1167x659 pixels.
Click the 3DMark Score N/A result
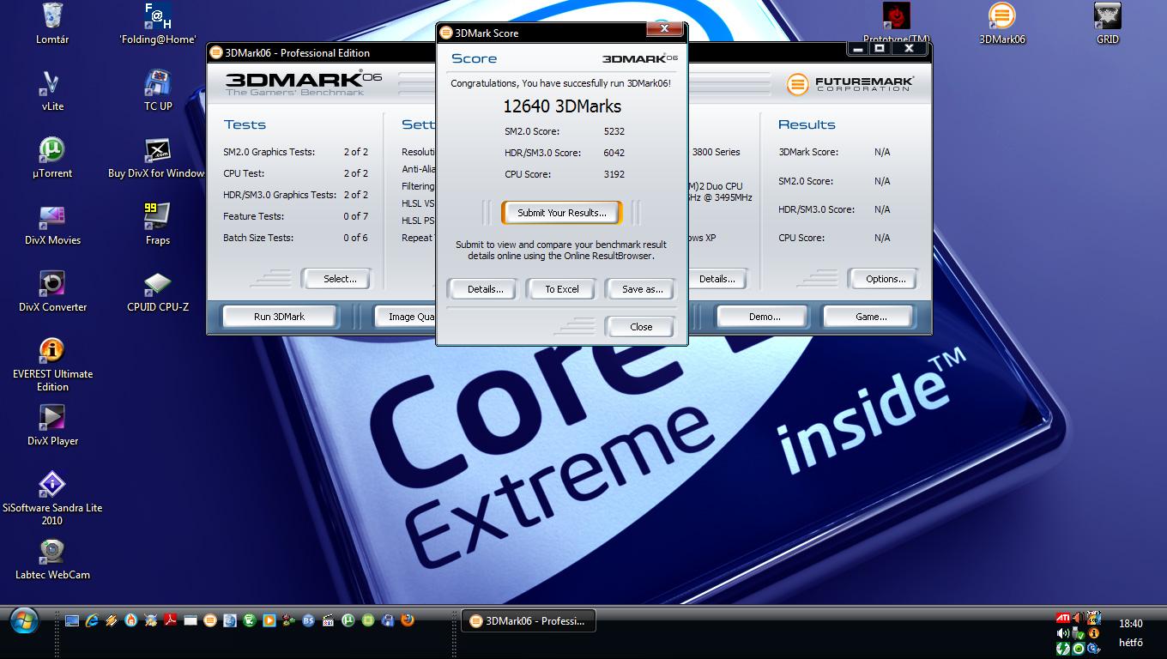(x=882, y=152)
